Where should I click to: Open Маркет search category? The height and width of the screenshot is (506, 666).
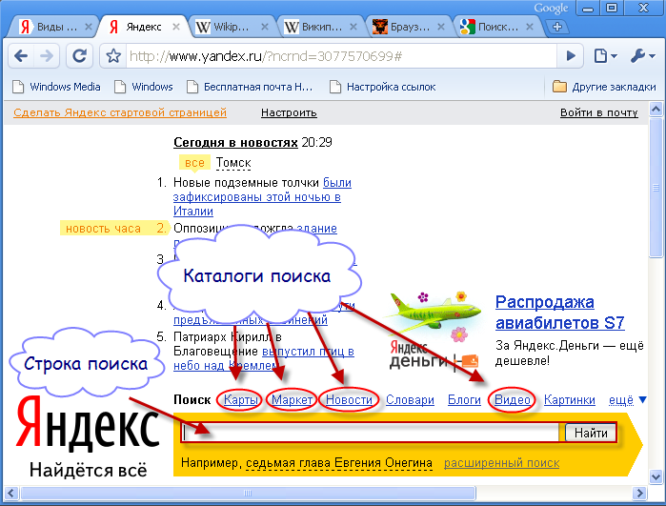pos(293,400)
